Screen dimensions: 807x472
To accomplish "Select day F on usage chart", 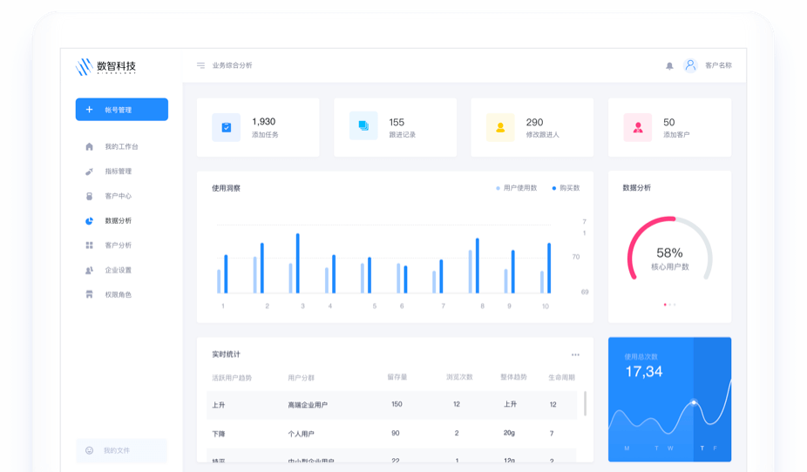I will coord(715,448).
